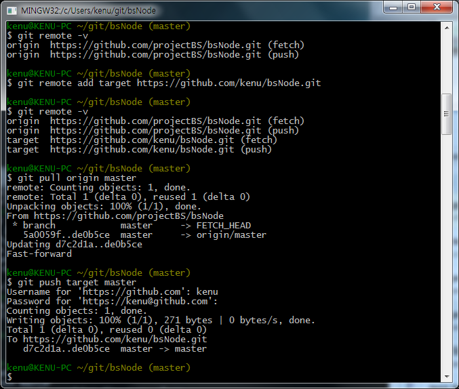
Task: Click 'Writing objects: 100% (1/1), 271 bytes' line
Action: coord(161,321)
